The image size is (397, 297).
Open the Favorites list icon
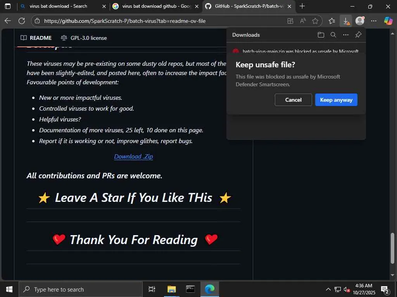coord(332,21)
